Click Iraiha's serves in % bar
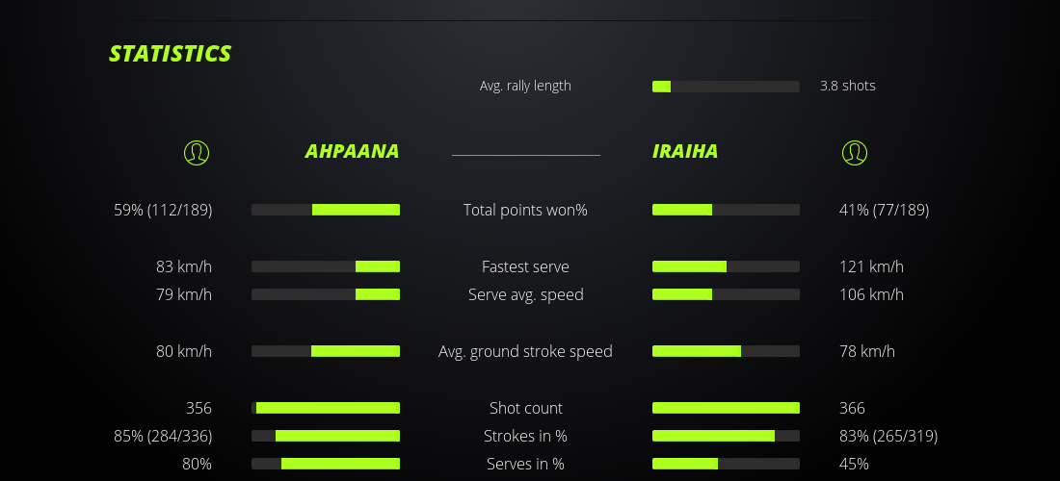1060x481 pixels. click(726, 464)
